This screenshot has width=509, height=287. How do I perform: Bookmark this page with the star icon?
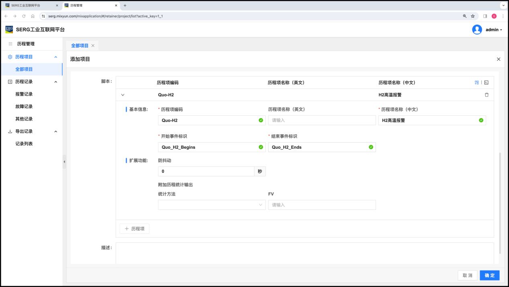(x=473, y=16)
